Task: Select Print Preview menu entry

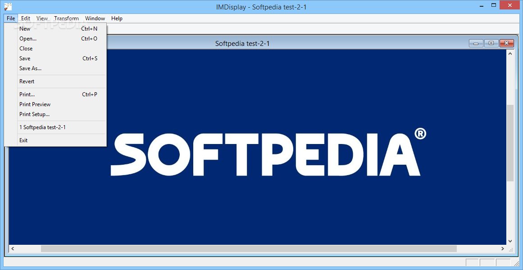Action: pyautogui.click(x=55, y=104)
